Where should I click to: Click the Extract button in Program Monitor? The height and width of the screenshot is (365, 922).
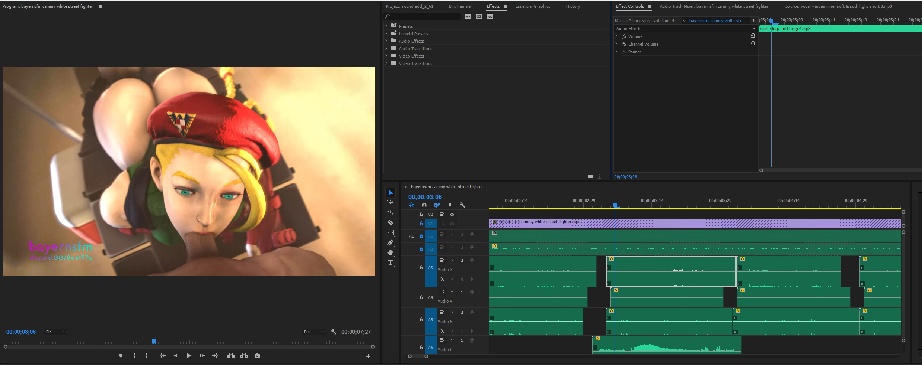[x=244, y=356]
